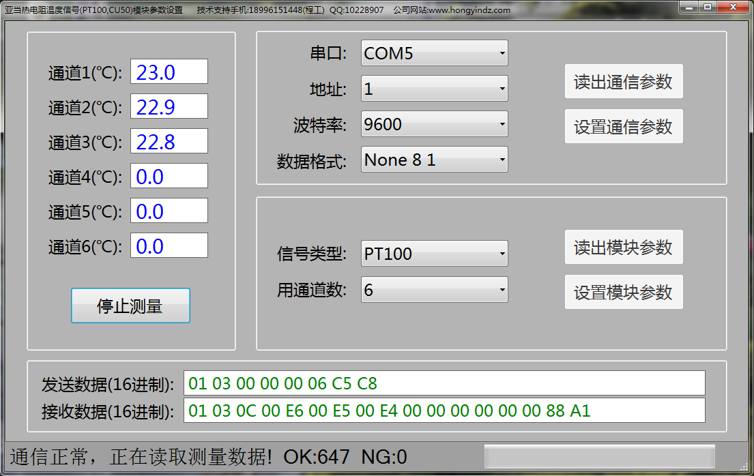Click the 停止测量 button

(130, 306)
